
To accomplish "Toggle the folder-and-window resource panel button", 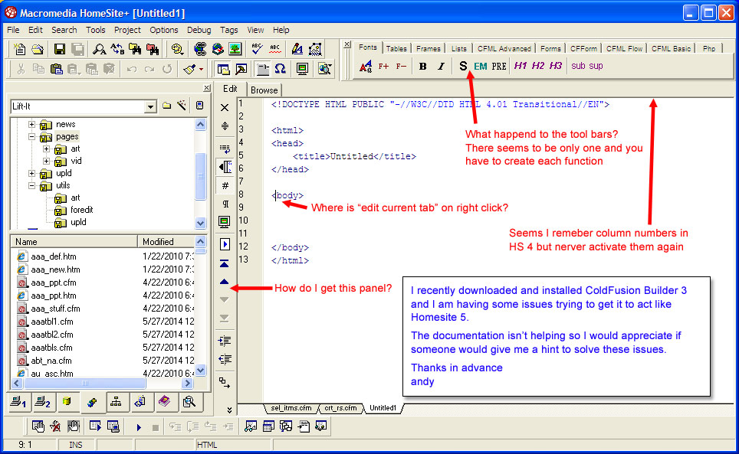I will click(223, 69).
